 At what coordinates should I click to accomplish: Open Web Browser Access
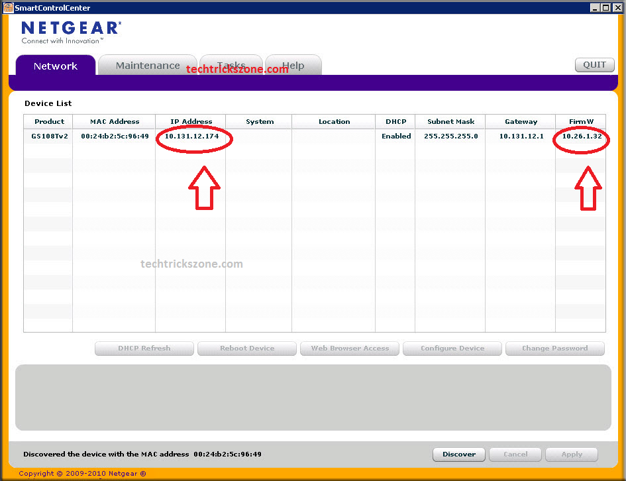tap(350, 348)
